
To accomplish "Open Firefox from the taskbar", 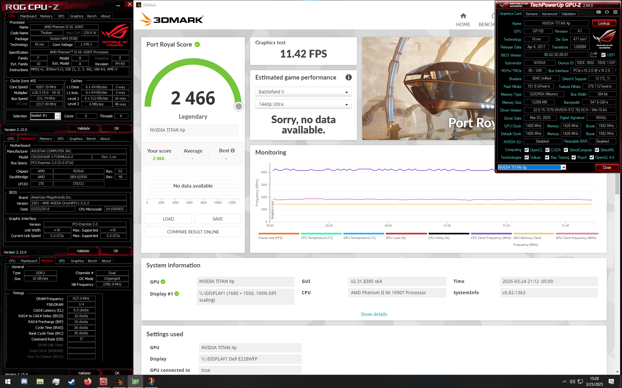I will [x=88, y=382].
